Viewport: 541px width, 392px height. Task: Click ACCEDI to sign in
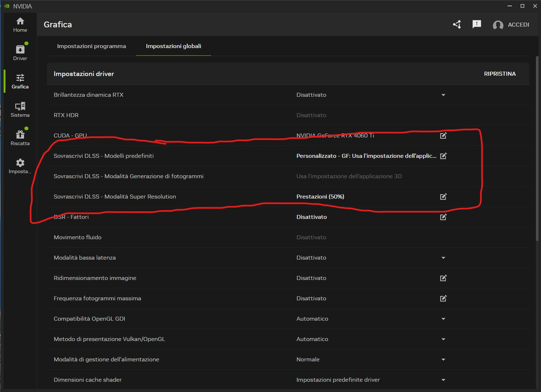(x=519, y=24)
